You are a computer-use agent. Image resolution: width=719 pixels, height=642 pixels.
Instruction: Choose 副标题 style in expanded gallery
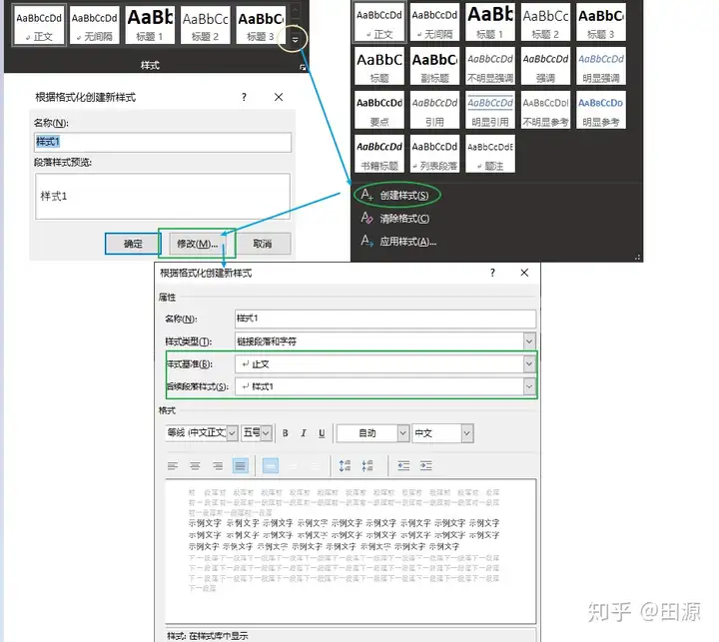pos(434,66)
